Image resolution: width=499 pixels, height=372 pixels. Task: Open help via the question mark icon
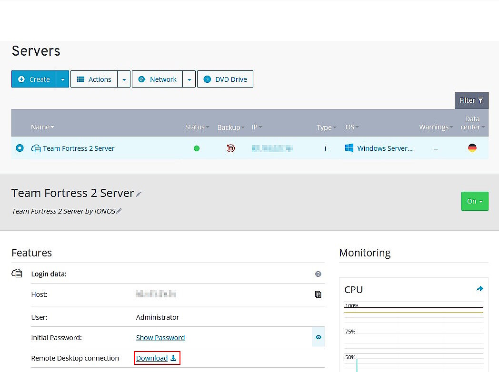click(x=318, y=274)
